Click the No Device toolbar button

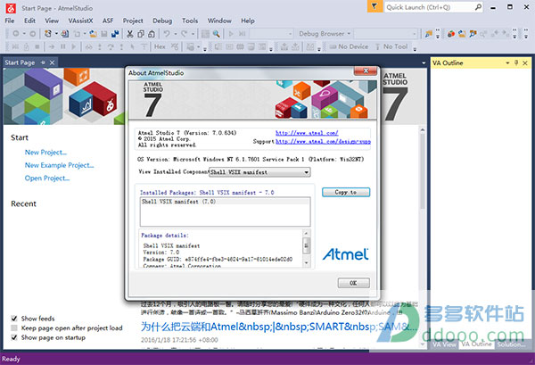(x=349, y=46)
